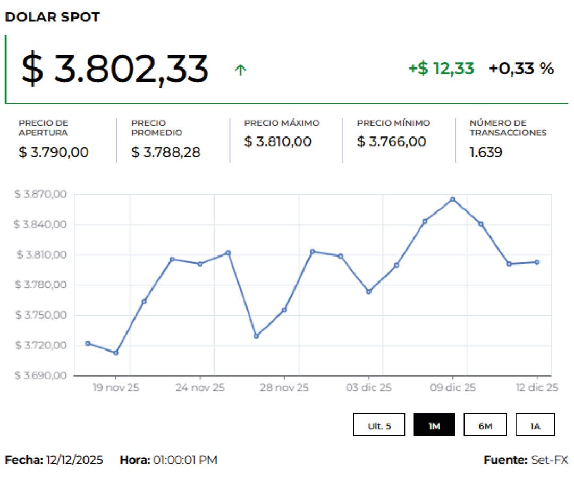Select the Precio de Apertura value
The height and width of the screenshot is (478, 574).
pyautogui.click(x=54, y=152)
